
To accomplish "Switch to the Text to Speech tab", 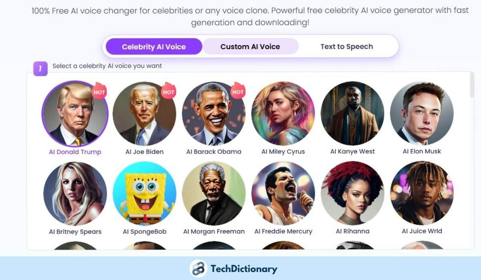I will 347,46.
